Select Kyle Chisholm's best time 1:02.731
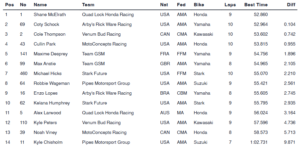Viewport: 300px width, 148px height. pos(259,142)
